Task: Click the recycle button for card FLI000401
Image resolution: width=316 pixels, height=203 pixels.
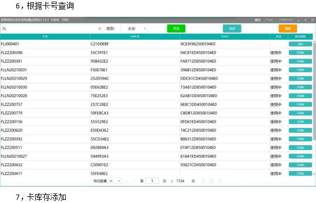Action: click(x=300, y=44)
